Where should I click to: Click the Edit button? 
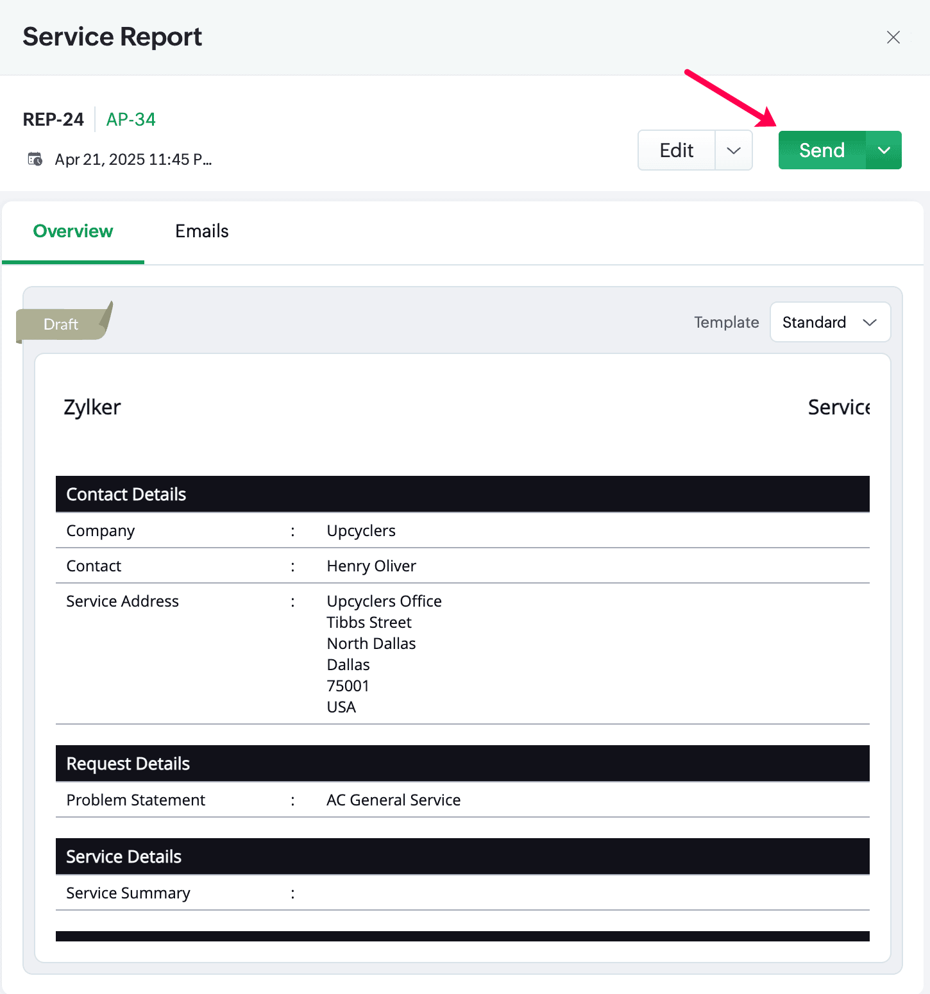tap(676, 150)
